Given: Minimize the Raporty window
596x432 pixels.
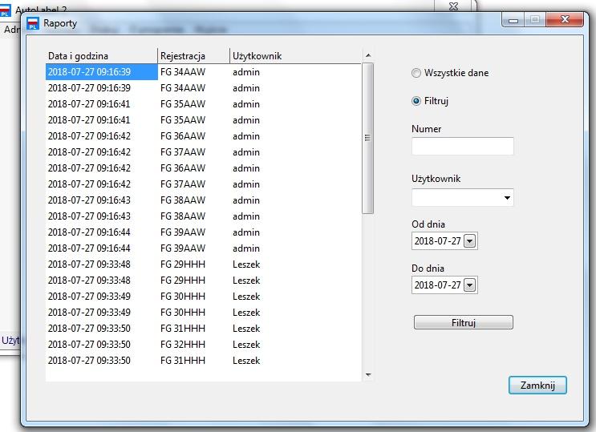Looking at the screenshot, I should (513, 21).
